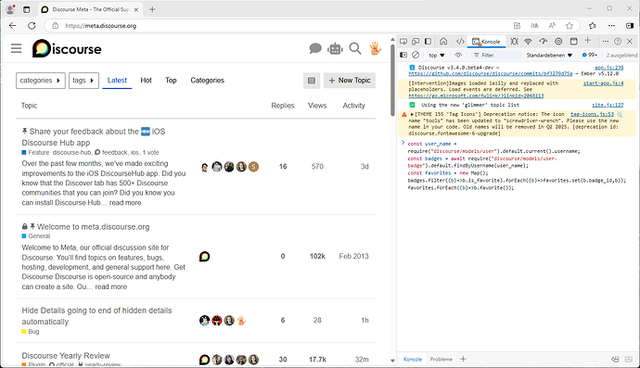This screenshot has height=368, width=640.
Task: Open the DevTools Elements tab
Action: coord(460,41)
